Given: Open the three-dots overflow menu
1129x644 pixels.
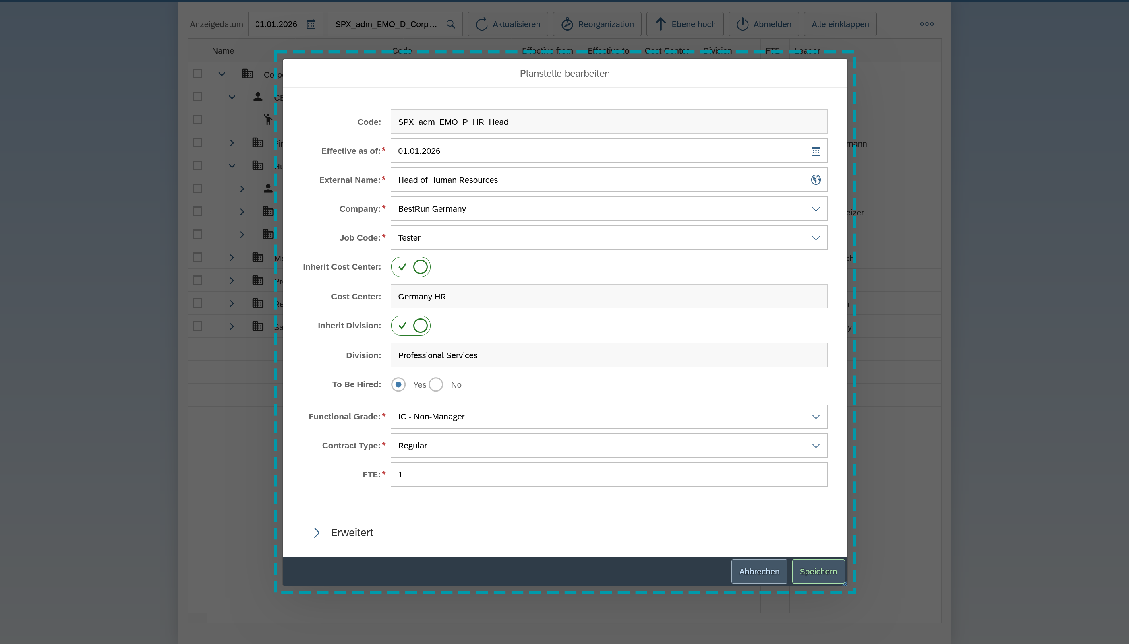Looking at the screenshot, I should coord(926,24).
